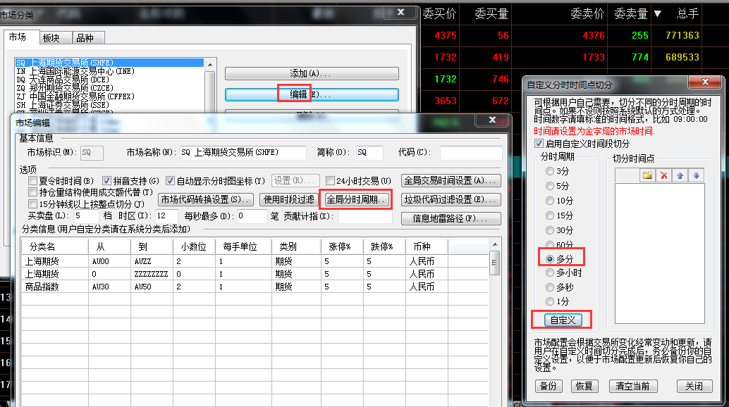Click the empty 切分时间点 list box

point(660,253)
